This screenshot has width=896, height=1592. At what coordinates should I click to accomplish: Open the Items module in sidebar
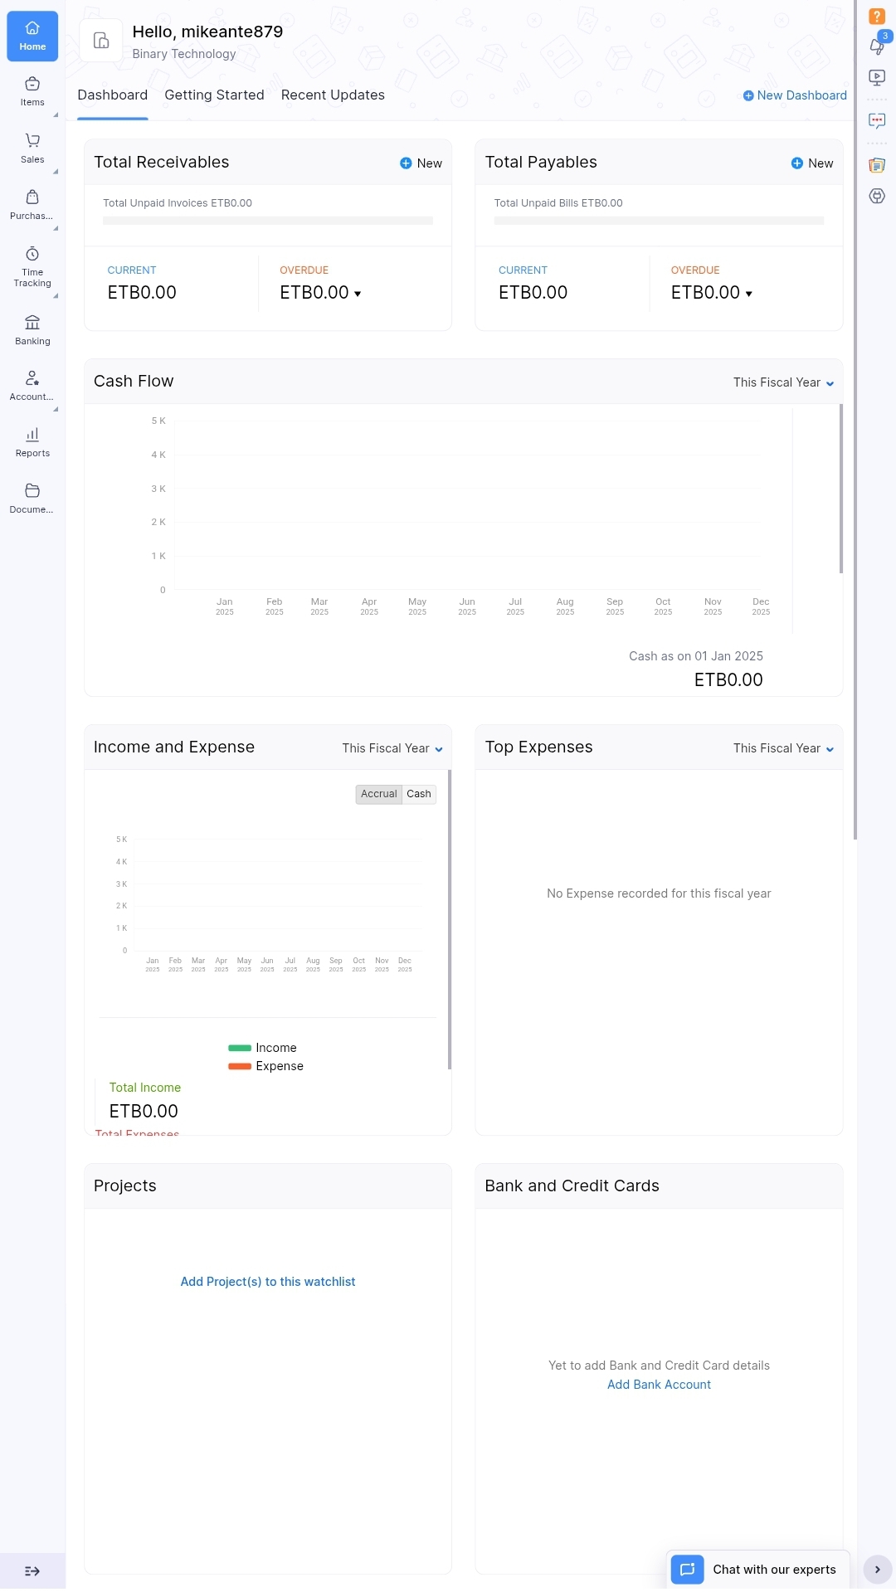(x=32, y=91)
